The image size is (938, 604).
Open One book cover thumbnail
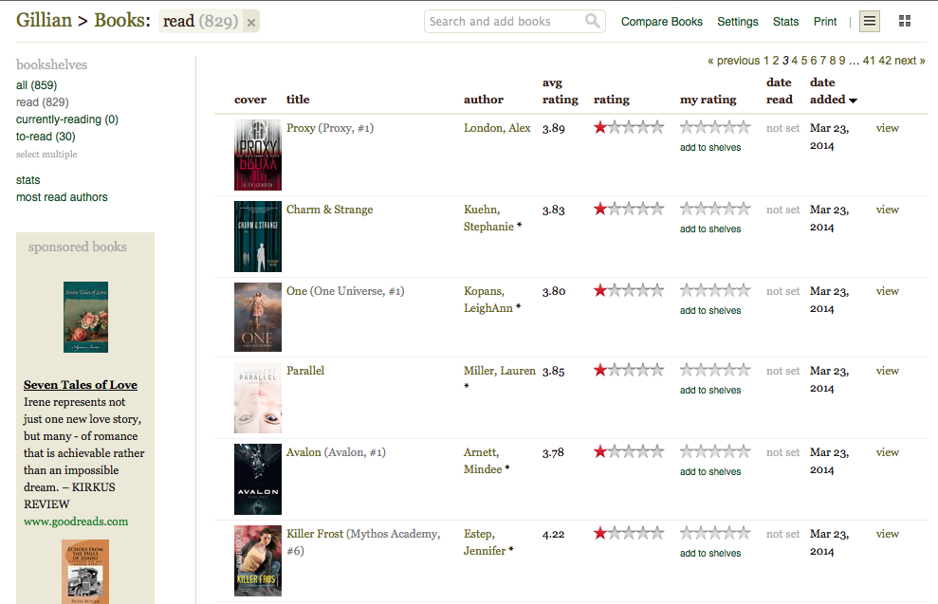tap(258, 317)
